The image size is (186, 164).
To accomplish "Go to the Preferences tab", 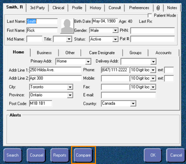I will pos(139,8).
